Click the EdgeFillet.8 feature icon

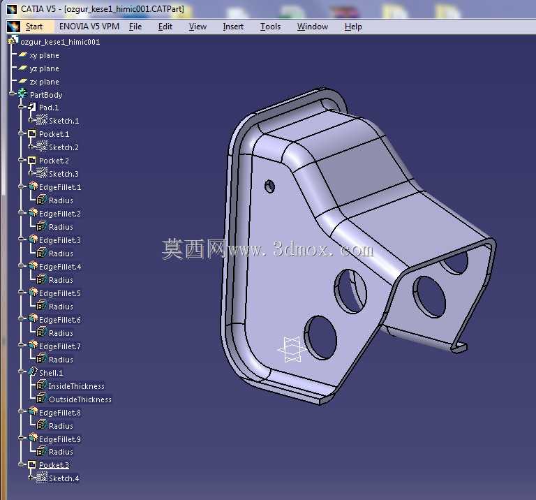(33, 412)
